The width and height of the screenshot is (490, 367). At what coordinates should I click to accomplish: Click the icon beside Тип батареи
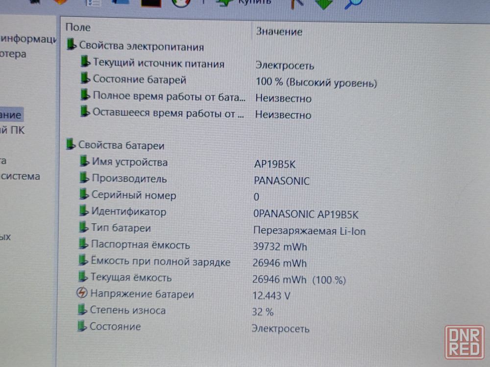83,228
